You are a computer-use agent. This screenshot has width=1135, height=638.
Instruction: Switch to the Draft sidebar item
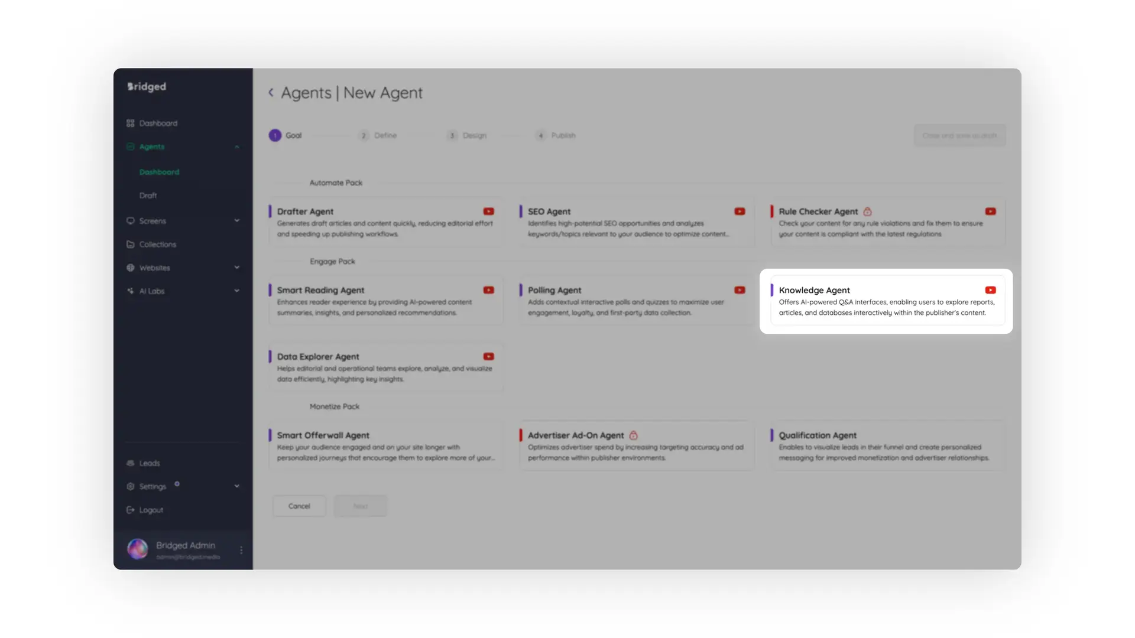(x=148, y=195)
